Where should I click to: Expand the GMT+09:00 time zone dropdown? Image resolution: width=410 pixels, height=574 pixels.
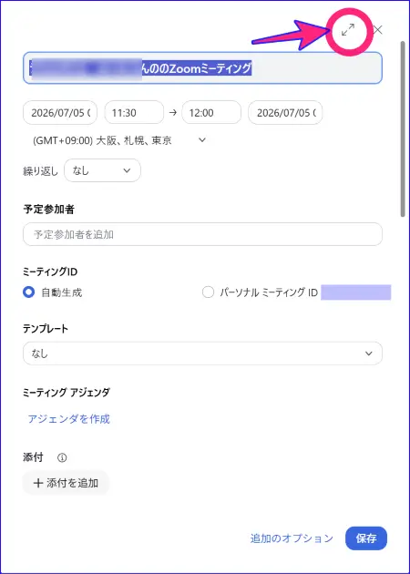119,140
